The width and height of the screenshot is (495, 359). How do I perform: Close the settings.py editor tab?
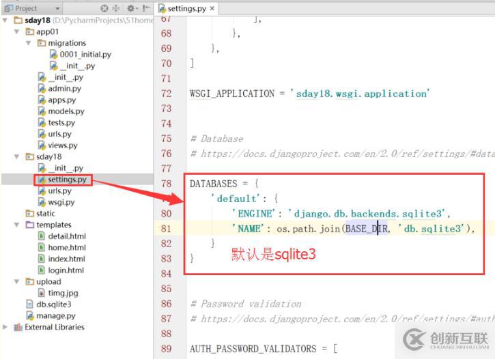[x=212, y=8]
